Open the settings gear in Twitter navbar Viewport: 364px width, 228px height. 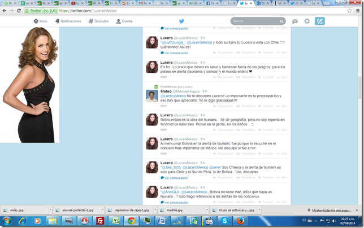tap(307, 21)
